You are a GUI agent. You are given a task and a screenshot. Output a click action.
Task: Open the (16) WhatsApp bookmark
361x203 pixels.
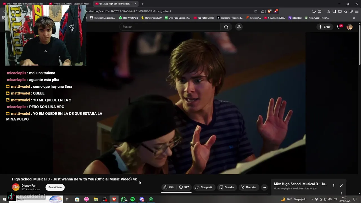click(128, 18)
